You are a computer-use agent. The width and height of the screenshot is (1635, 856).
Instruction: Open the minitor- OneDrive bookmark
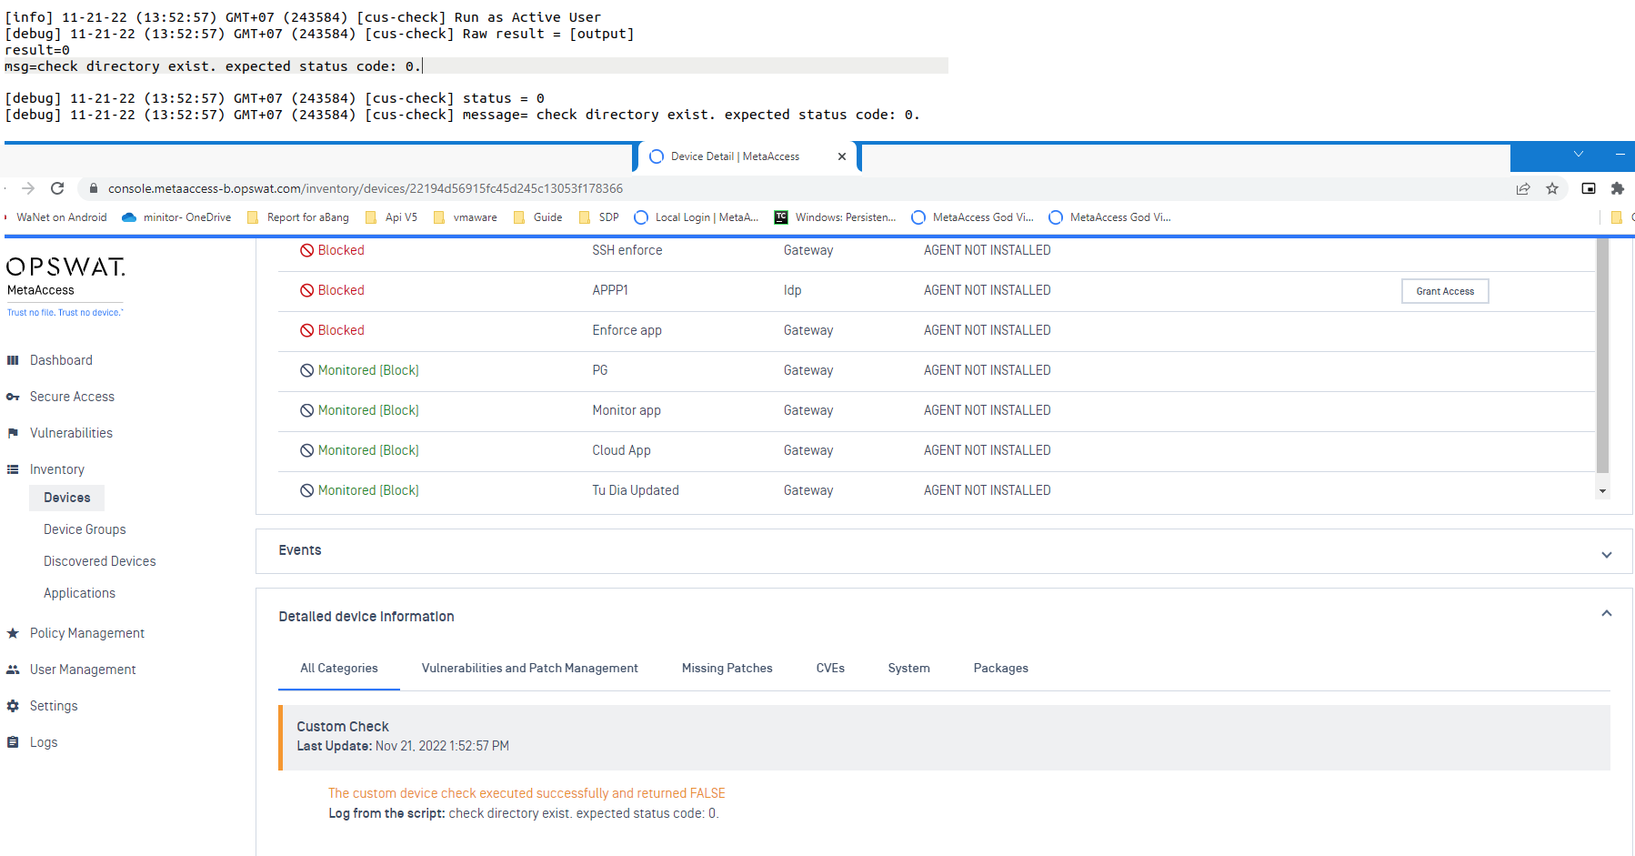[176, 217]
